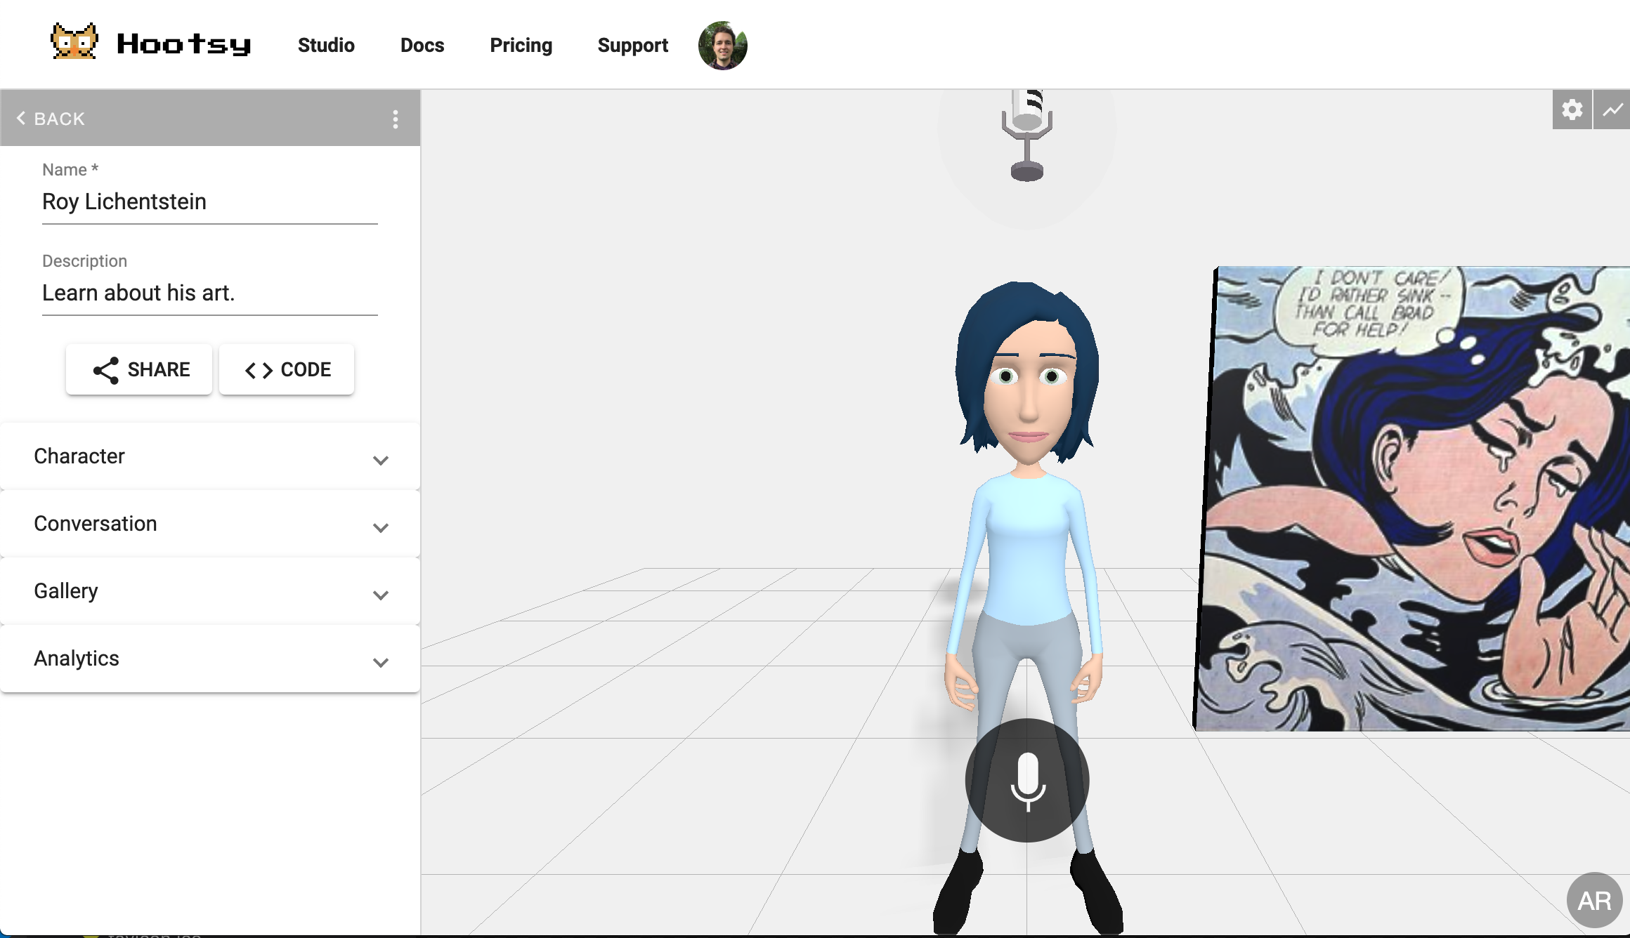Click the Name input field
This screenshot has height=938, width=1630.
click(208, 202)
